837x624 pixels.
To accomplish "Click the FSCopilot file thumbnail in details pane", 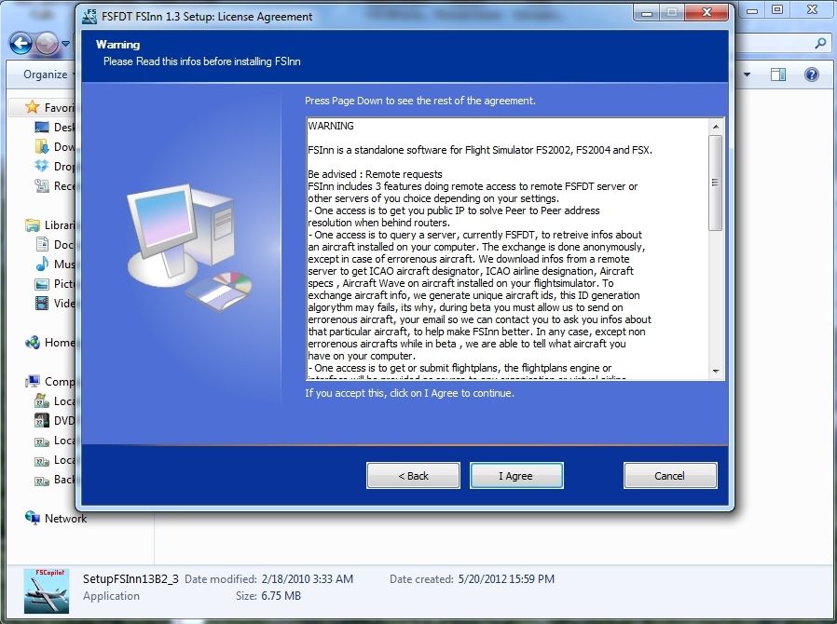I will click(47, 590).
